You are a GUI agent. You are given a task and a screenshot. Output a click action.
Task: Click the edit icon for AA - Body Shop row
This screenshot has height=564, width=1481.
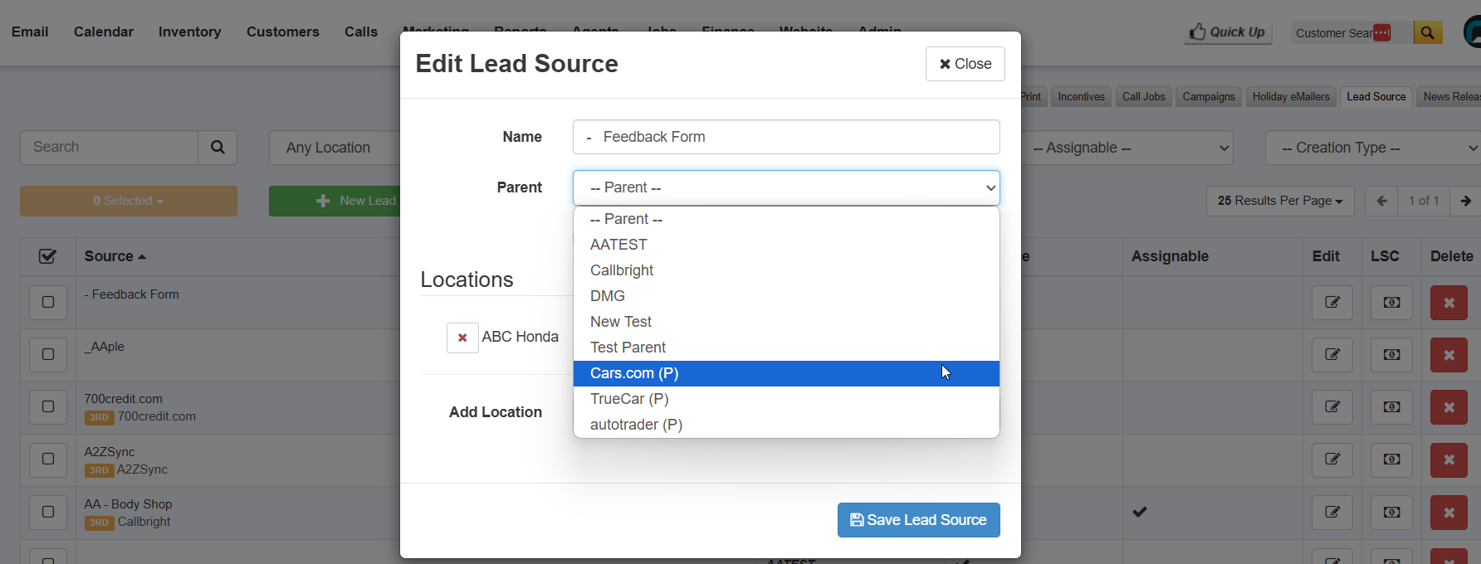[x=1332, y=513]
